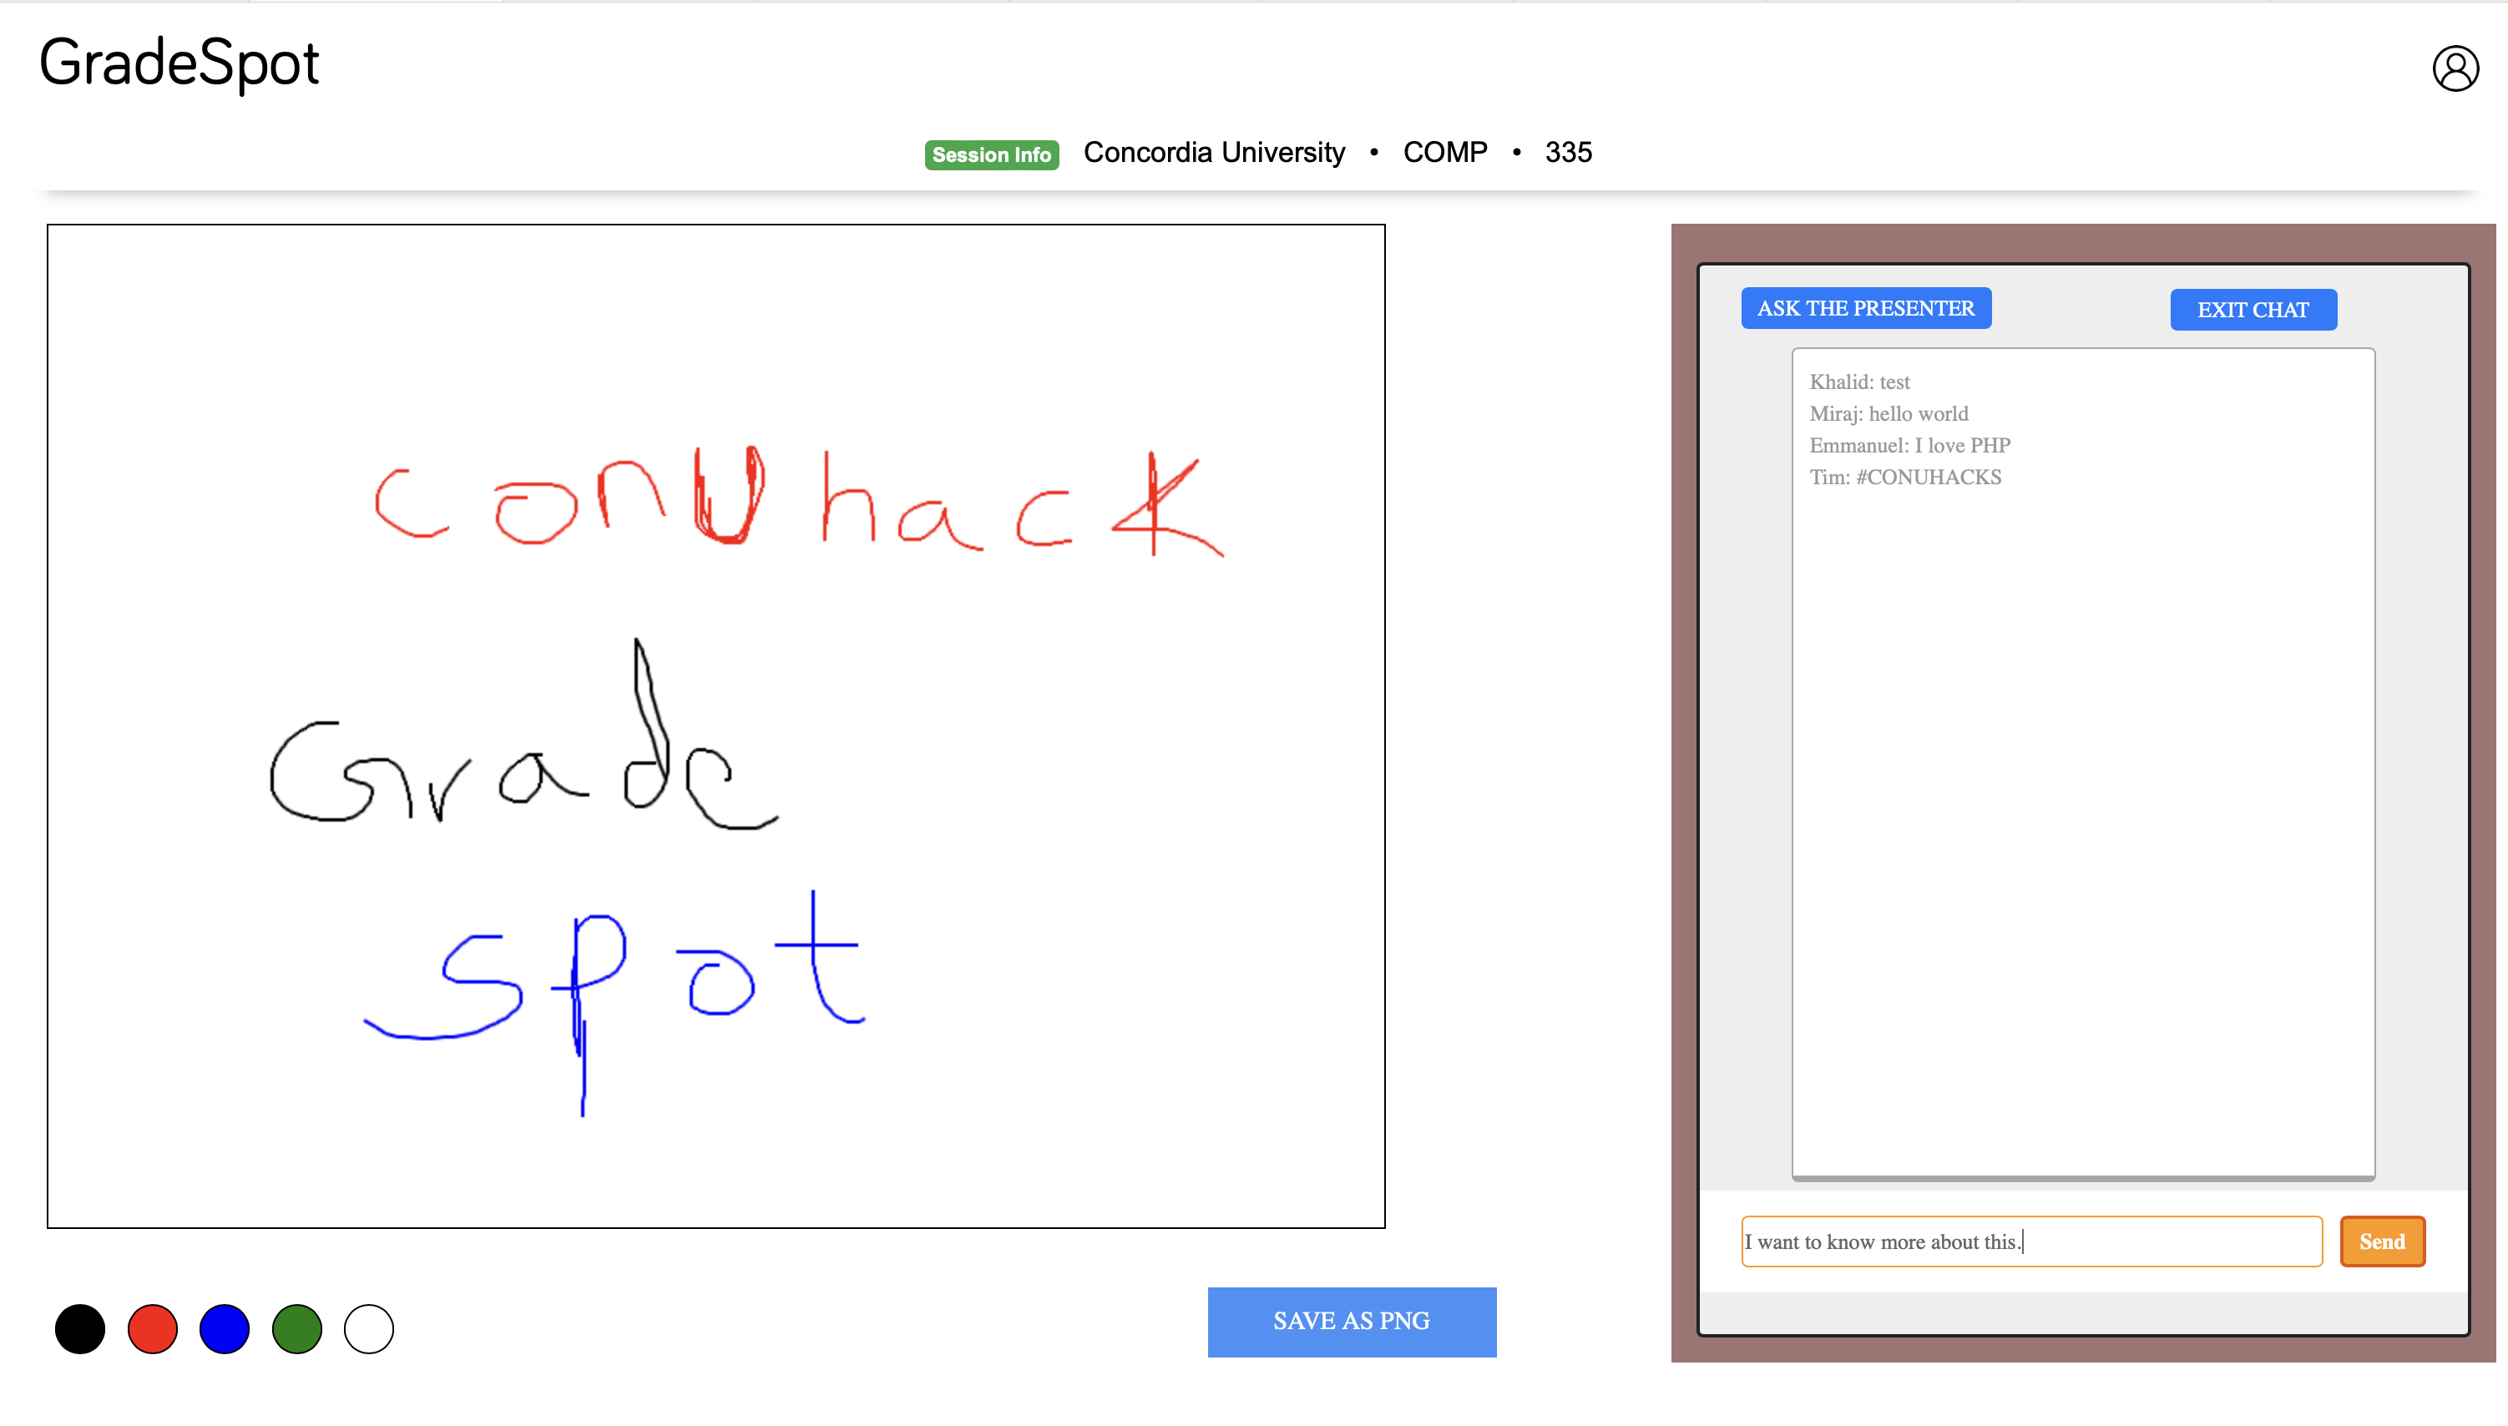Viewport: 2508px width, 1426px height.
Task: Open the user profile icon
Action: (2454, 68)
